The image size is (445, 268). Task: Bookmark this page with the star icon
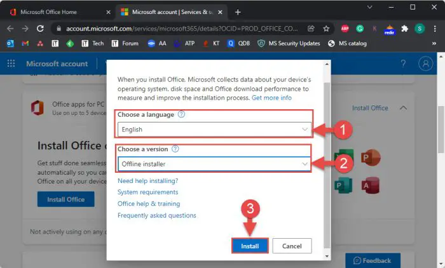[326, 29]
